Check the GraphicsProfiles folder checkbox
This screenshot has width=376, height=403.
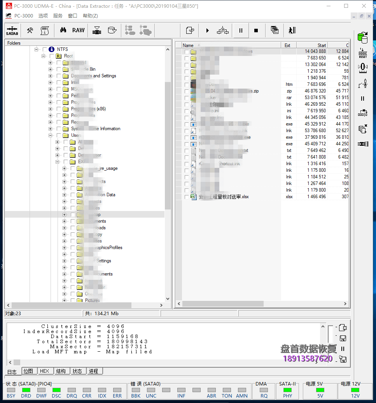tap(73, 248)
